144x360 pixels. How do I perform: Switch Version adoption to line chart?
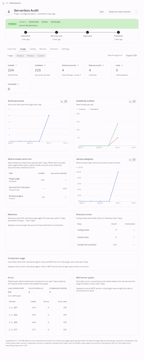click(131, 160)
